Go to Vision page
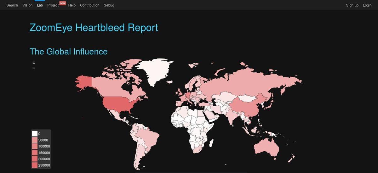 tap(27, 5)
